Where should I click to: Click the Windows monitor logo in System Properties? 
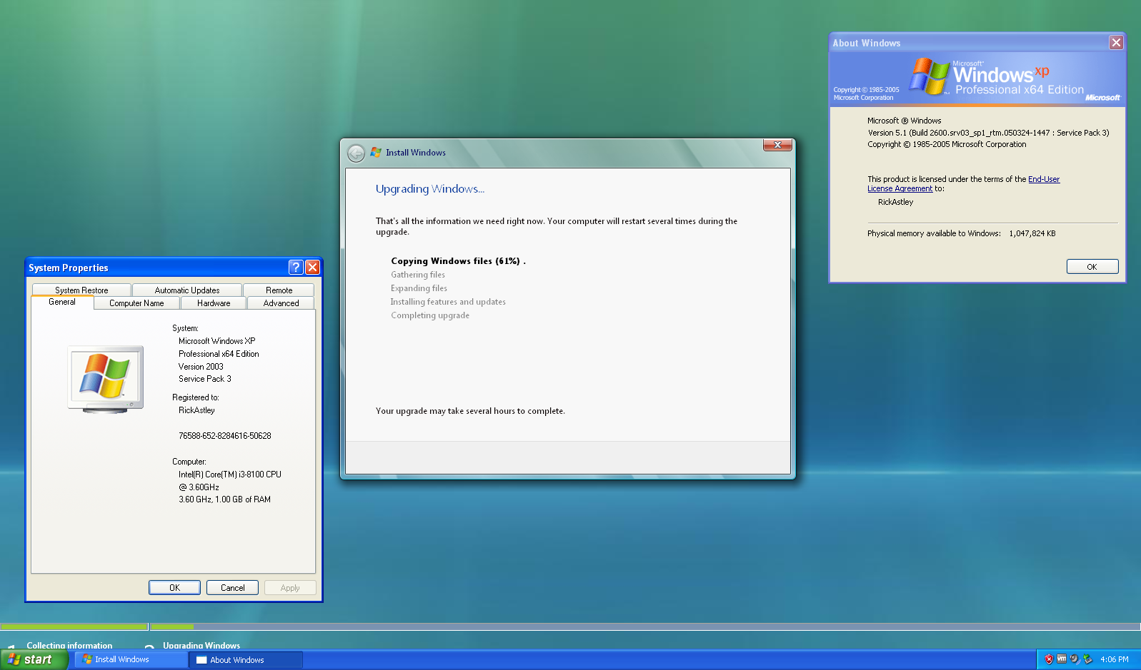106,379
